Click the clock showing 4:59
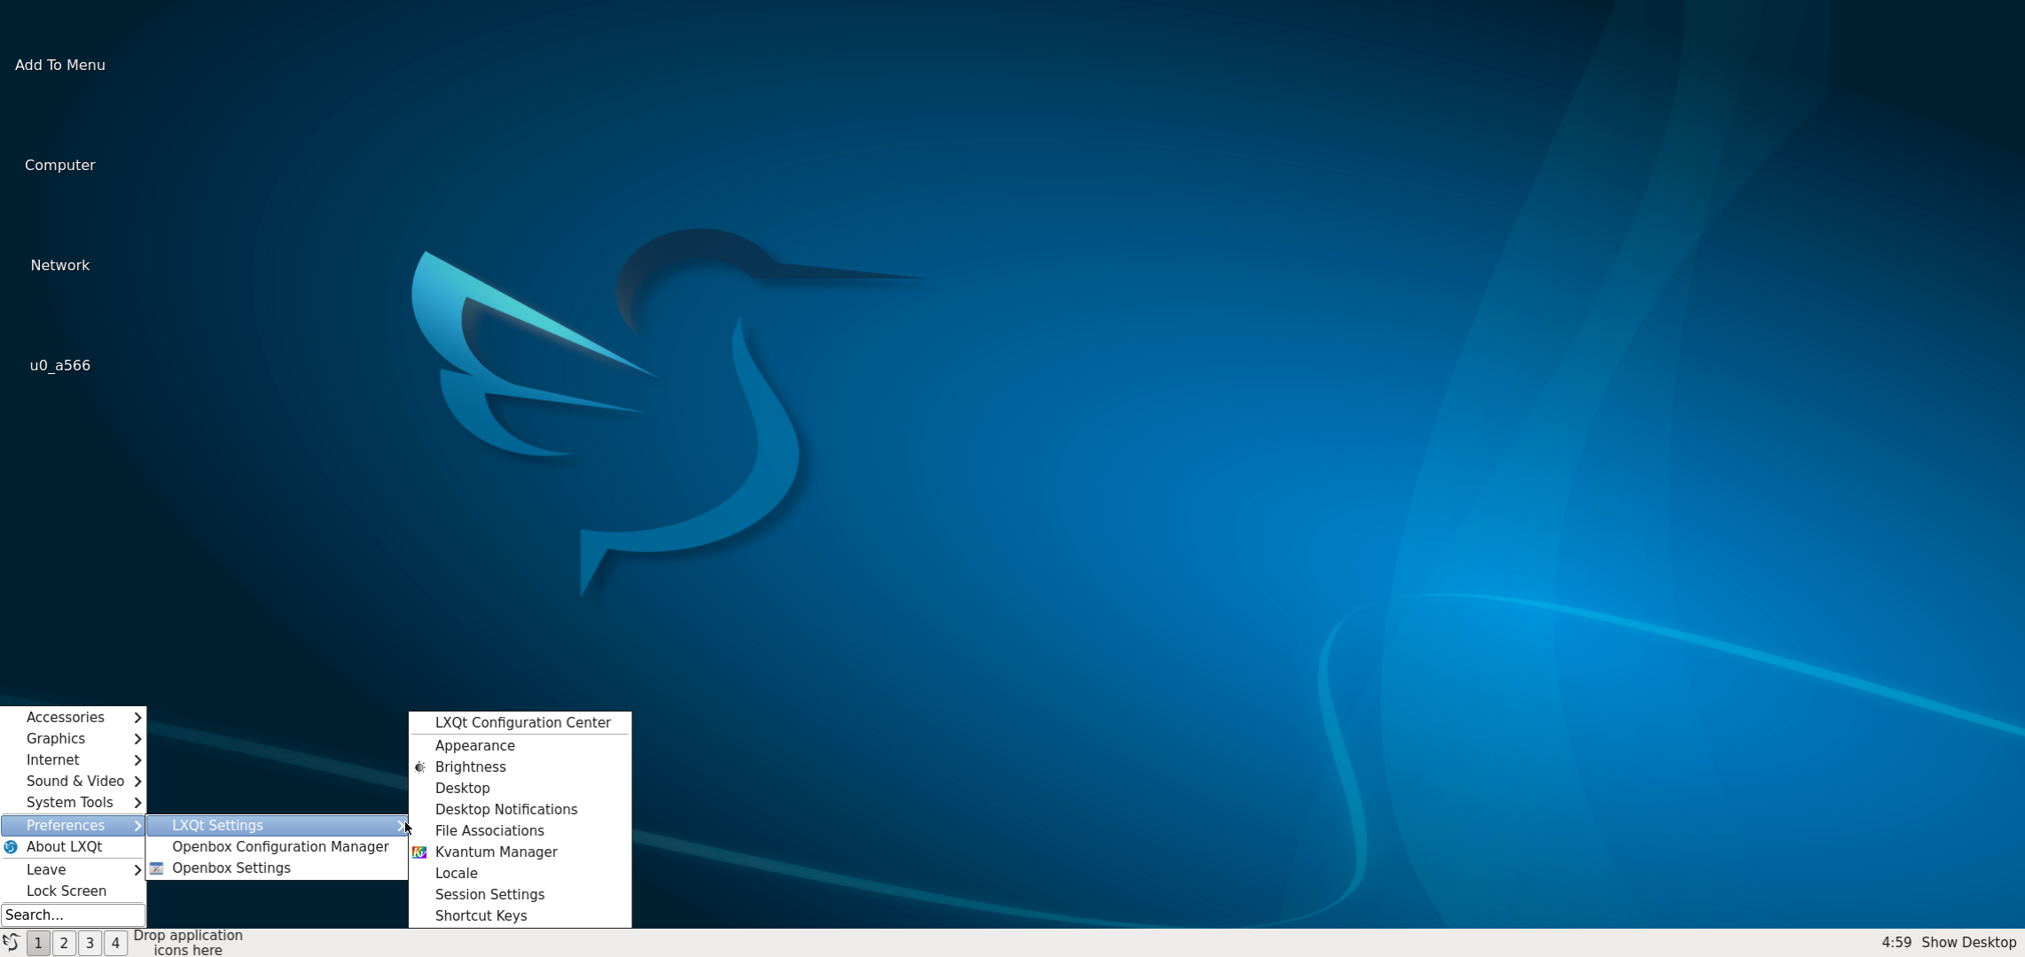Screen dimensions: 2025x957 [1896, 943]
